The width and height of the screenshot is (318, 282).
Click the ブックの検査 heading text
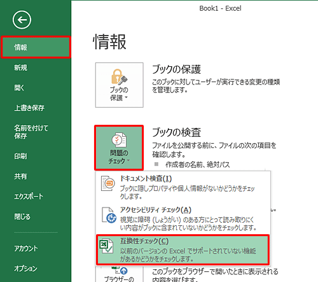(x=176, y=132)
